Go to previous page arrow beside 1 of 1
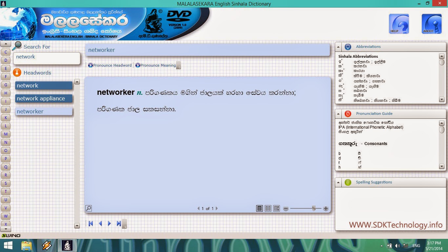The image size is (448, 252). click(x=198, y=208)
